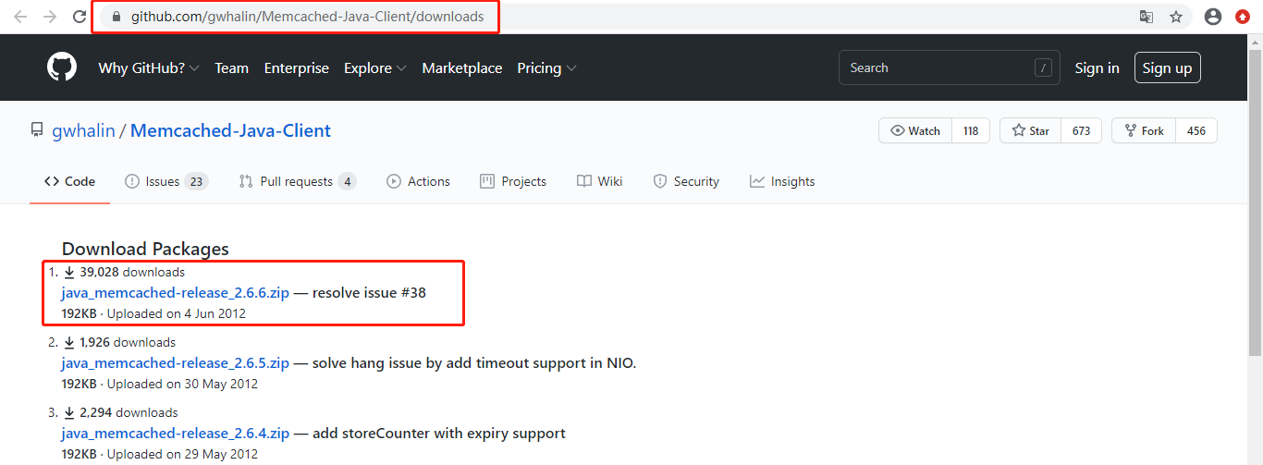Image resolution: width=1263 pixels, height=465 pixels.
Task: Click the browser address bar URL
Action: point(307,17)
